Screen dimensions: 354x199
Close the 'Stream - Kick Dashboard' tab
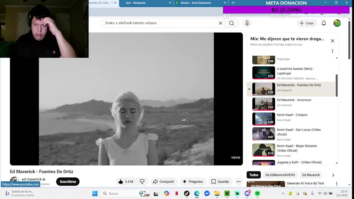pyautogui.click(x=225, y=3)
